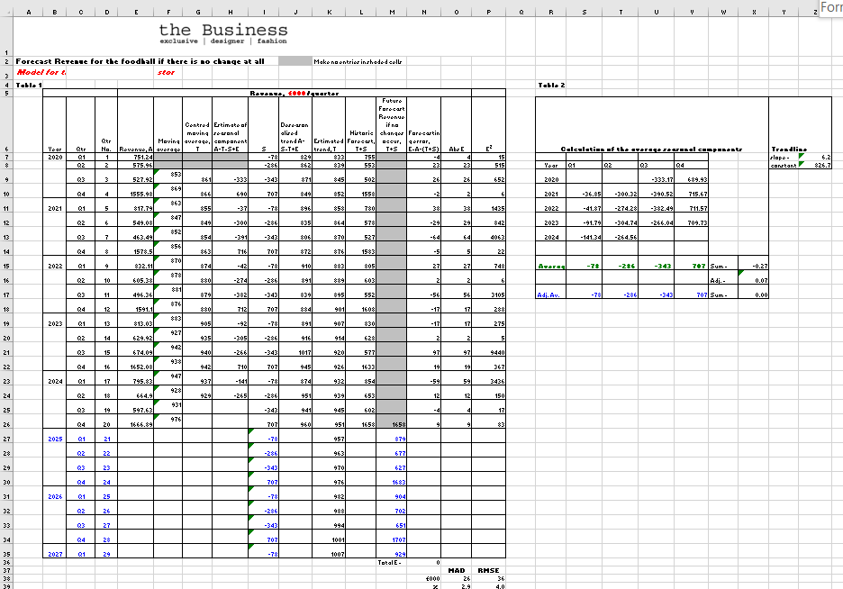This screenshot has width=843, height=589.
Task: Click the blue 2025 year cell
Action: (x=55, y=439)
